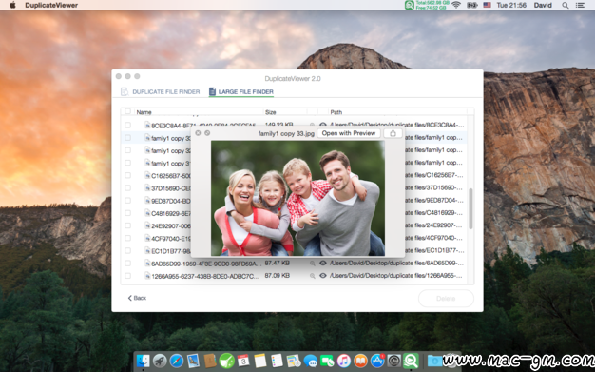This screenshot has width=595, height=372.
Task: Select the 1266A955-6237-438B file name
Action: 205,276
